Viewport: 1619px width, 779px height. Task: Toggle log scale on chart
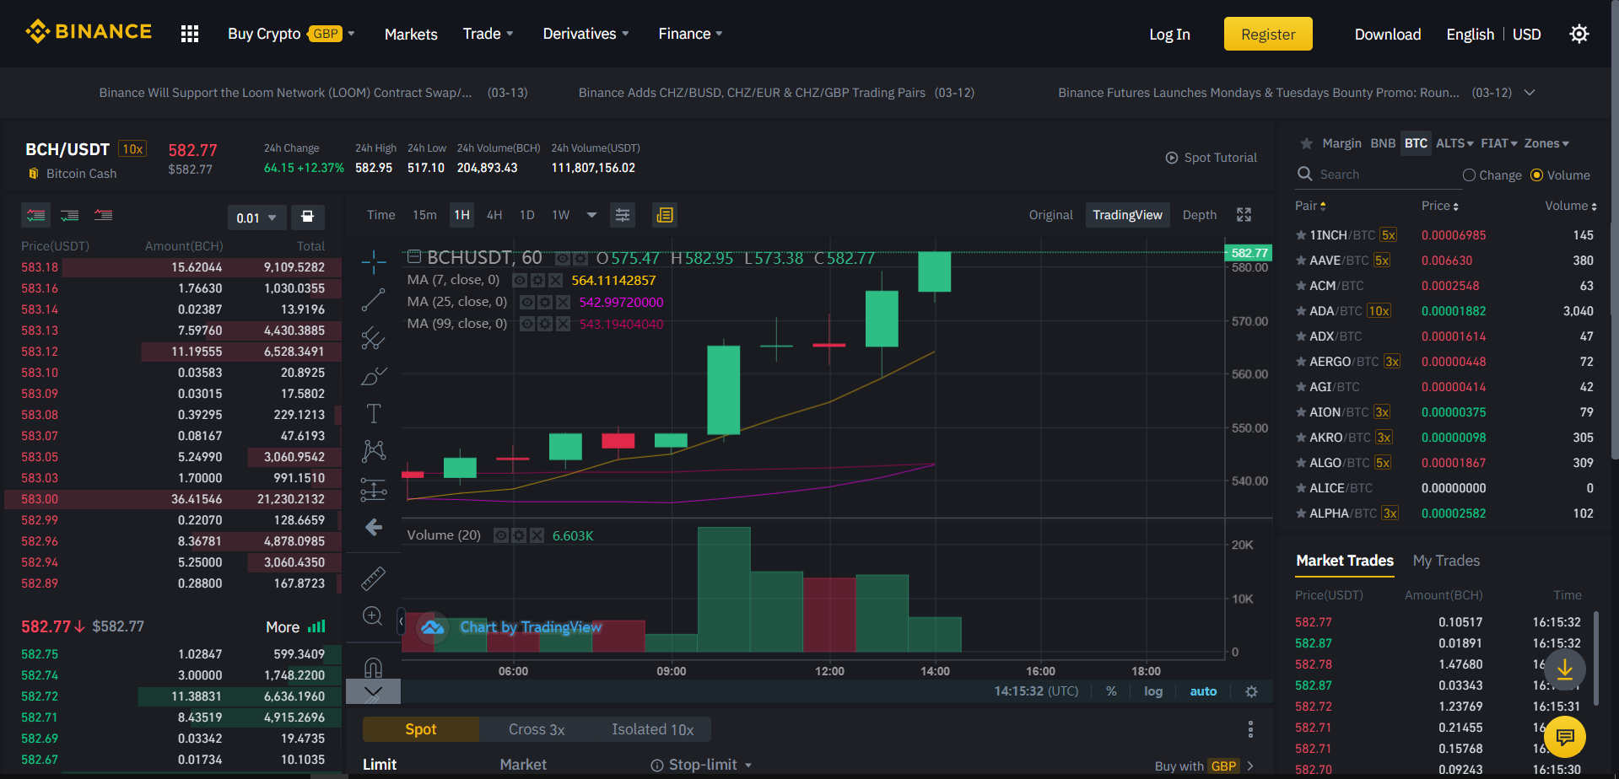coord(1153,691)
